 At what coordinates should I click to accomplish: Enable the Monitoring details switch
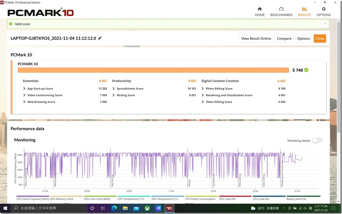tap(317, 141)
